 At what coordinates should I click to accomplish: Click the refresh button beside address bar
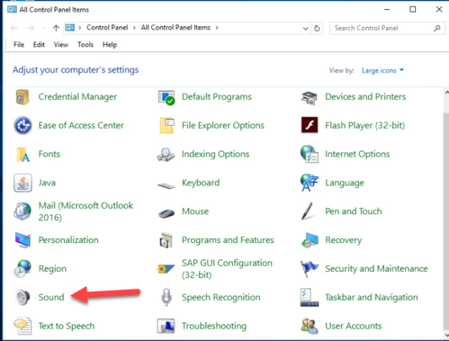coord(317,28)
